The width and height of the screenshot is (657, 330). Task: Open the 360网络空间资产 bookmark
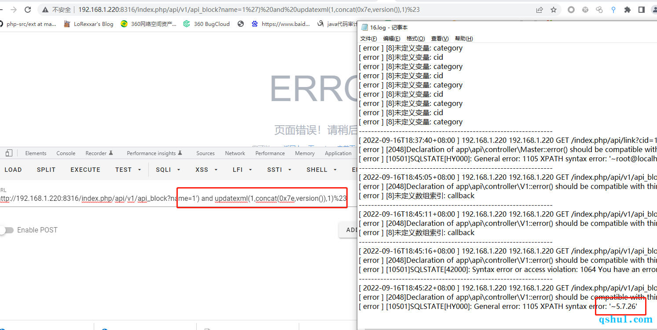(x=149, y=24)
